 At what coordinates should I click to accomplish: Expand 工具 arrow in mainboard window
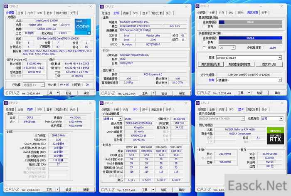click(153, 93)
